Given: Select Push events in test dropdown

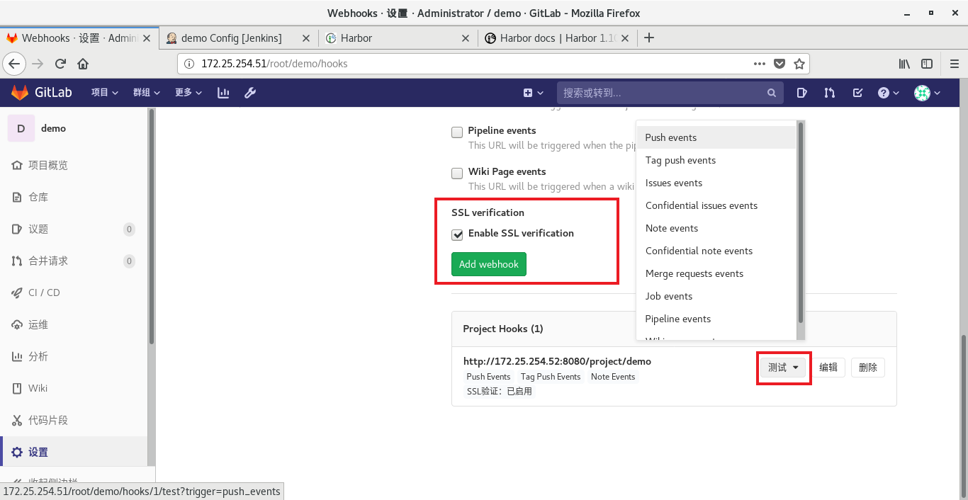Looking at the screenshot, I should click(x=716, y=137).
